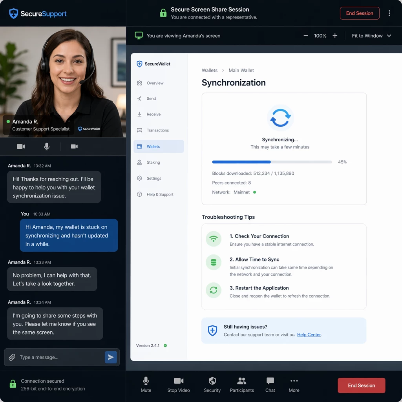The image size is (402, 402).
Task: Click the database Allow Time to Sync icon
Action: (213, 262)
